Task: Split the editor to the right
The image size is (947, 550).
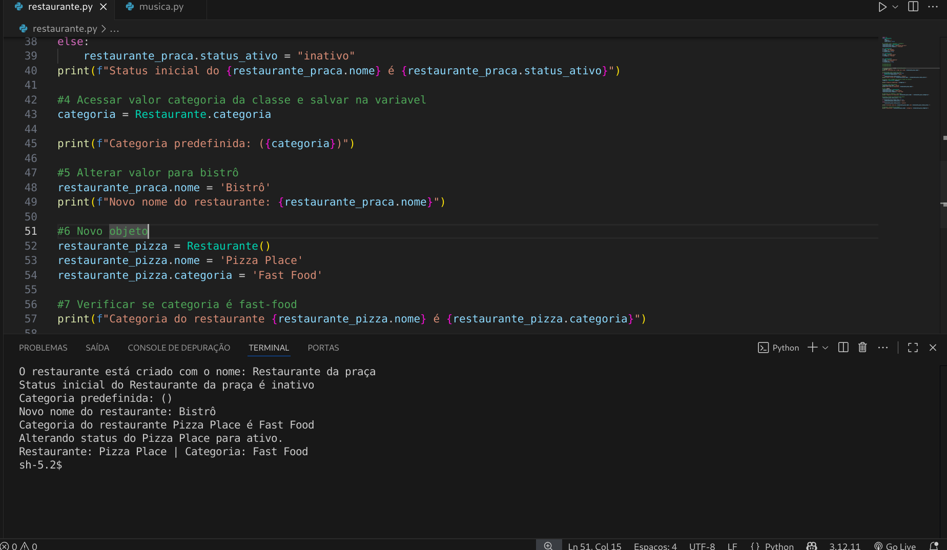Action: [x=913, y=7]
